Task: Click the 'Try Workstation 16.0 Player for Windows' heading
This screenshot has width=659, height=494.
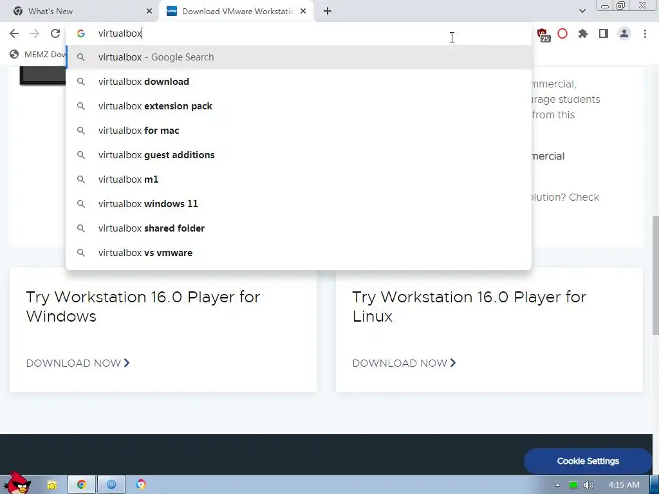Action: click(143, 307)
